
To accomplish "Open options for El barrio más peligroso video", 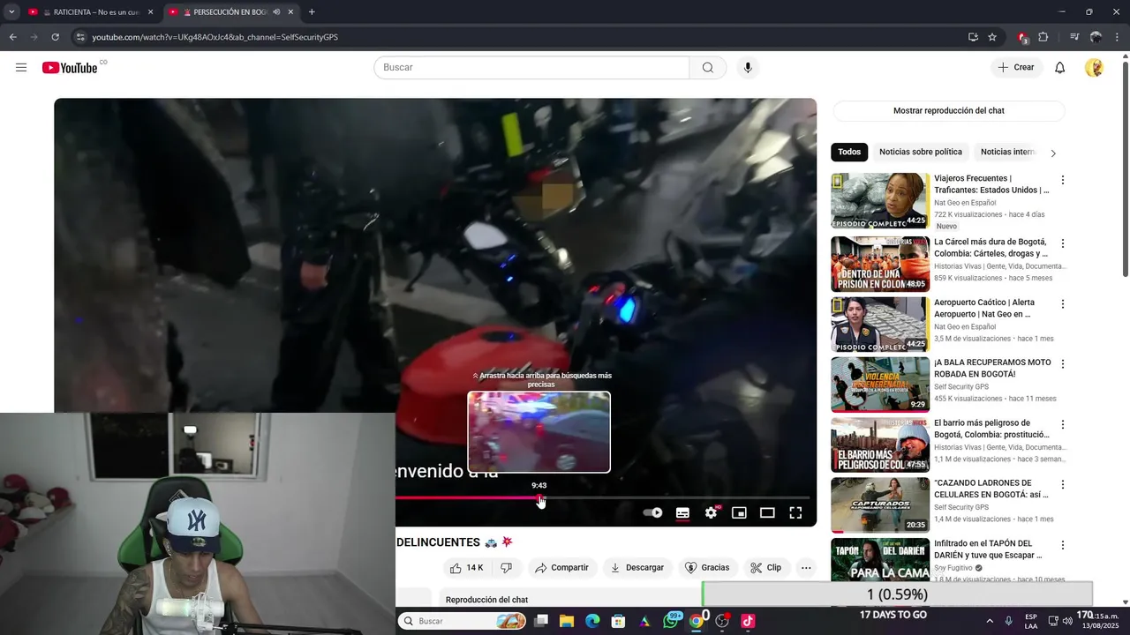I will point(1062,425).
